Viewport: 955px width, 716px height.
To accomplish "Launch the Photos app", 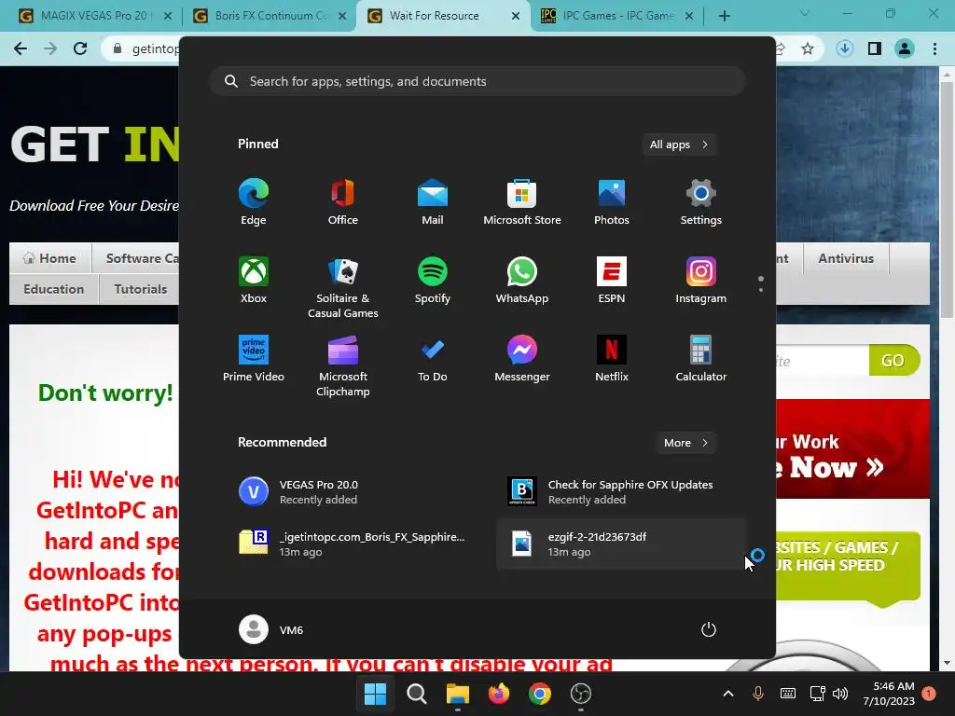I will coord(612,202).
